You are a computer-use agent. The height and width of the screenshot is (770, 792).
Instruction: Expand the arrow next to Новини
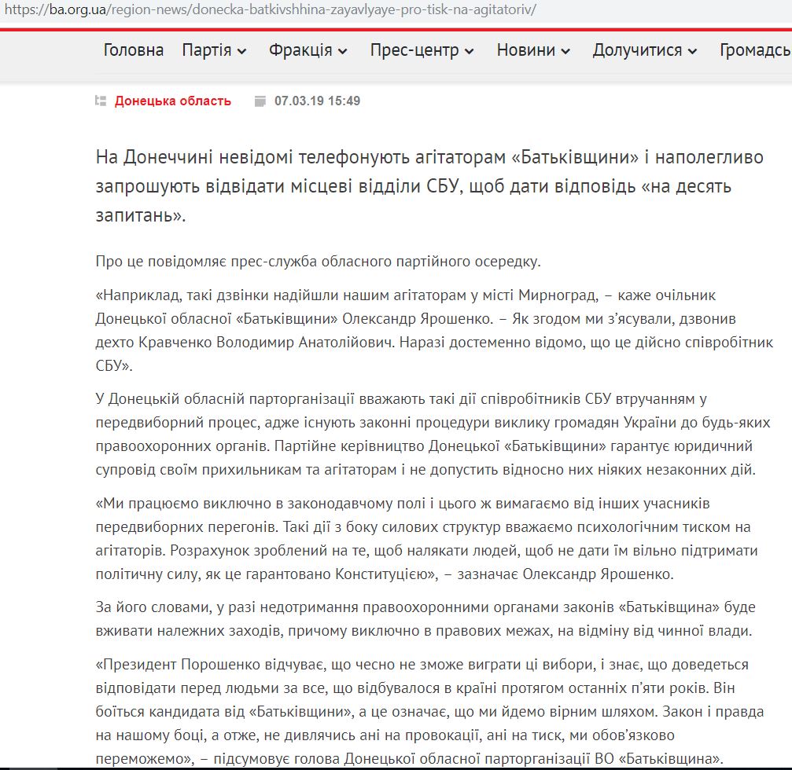click(565, 51)
